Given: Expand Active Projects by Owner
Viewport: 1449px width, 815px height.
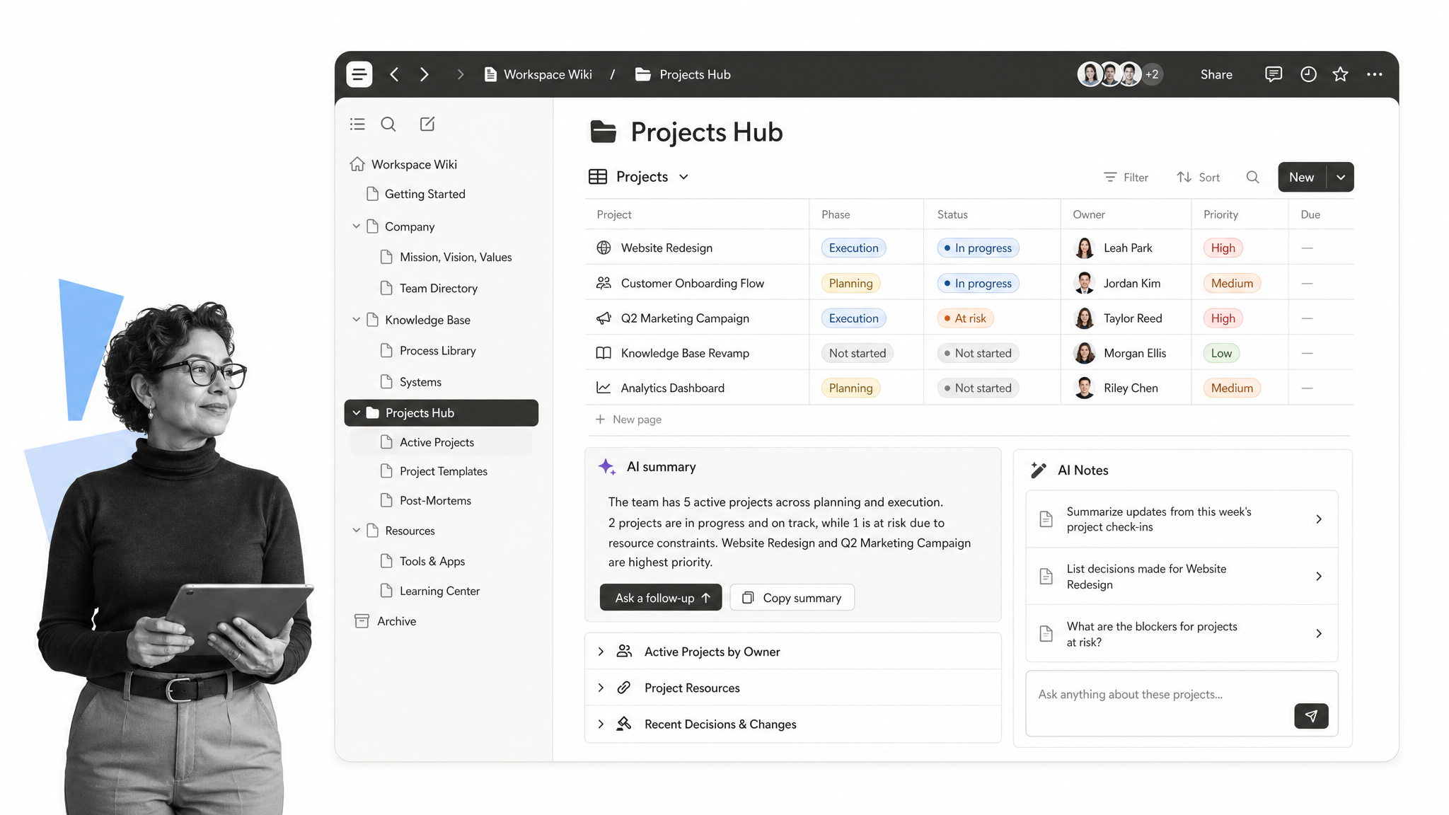Looking at the screenshot, I should point(601,652).
